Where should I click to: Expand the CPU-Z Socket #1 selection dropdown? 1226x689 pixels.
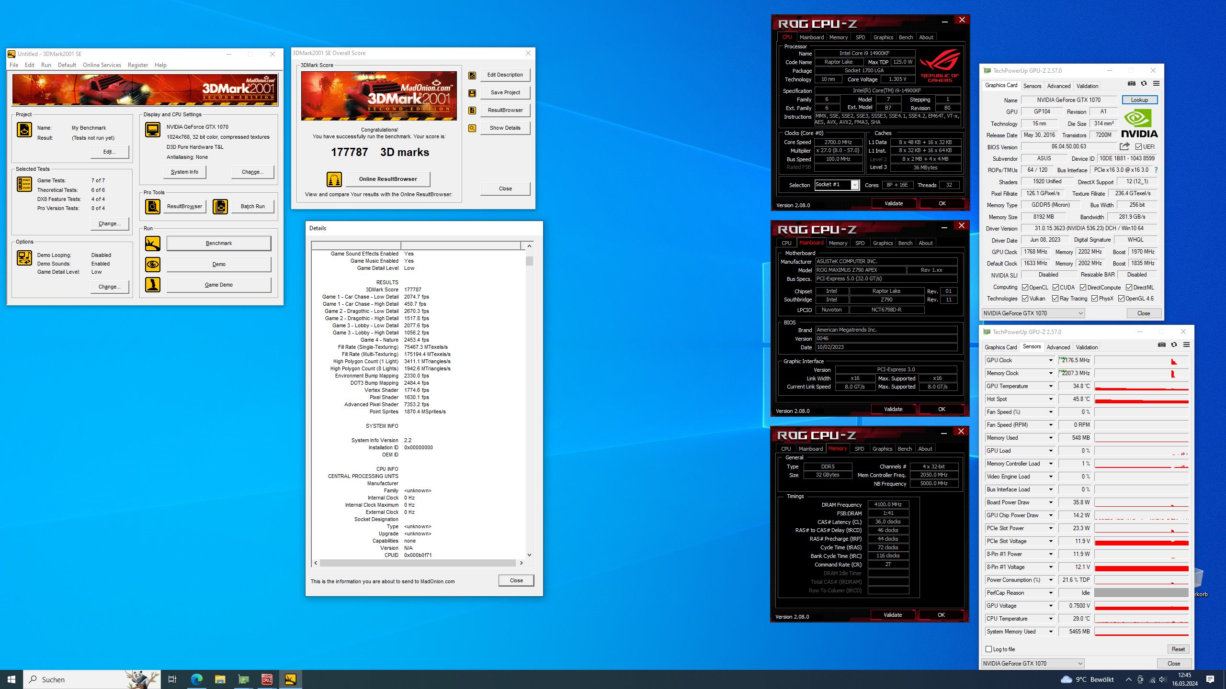tap(855, 185)
